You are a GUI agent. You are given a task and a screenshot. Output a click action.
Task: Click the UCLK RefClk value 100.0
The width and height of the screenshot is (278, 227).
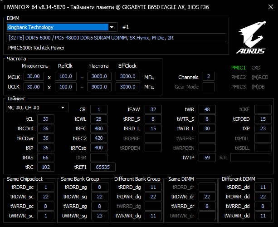(x=66, y=87)
